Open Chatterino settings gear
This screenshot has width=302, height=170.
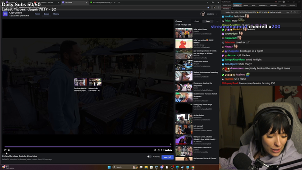tap(284, 2)
